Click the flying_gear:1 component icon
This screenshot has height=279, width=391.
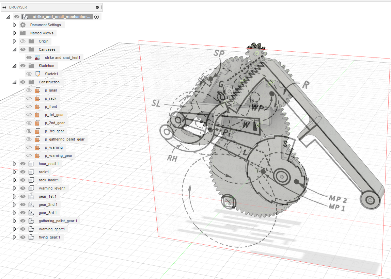point(31,237)
